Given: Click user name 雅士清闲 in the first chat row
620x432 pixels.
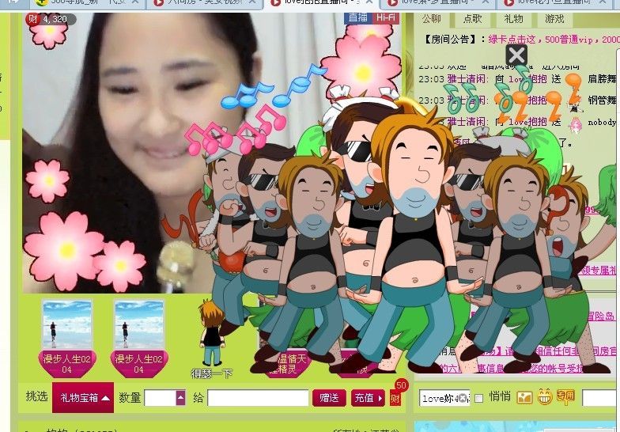Looking at the screenshot, I should [465, 79].
